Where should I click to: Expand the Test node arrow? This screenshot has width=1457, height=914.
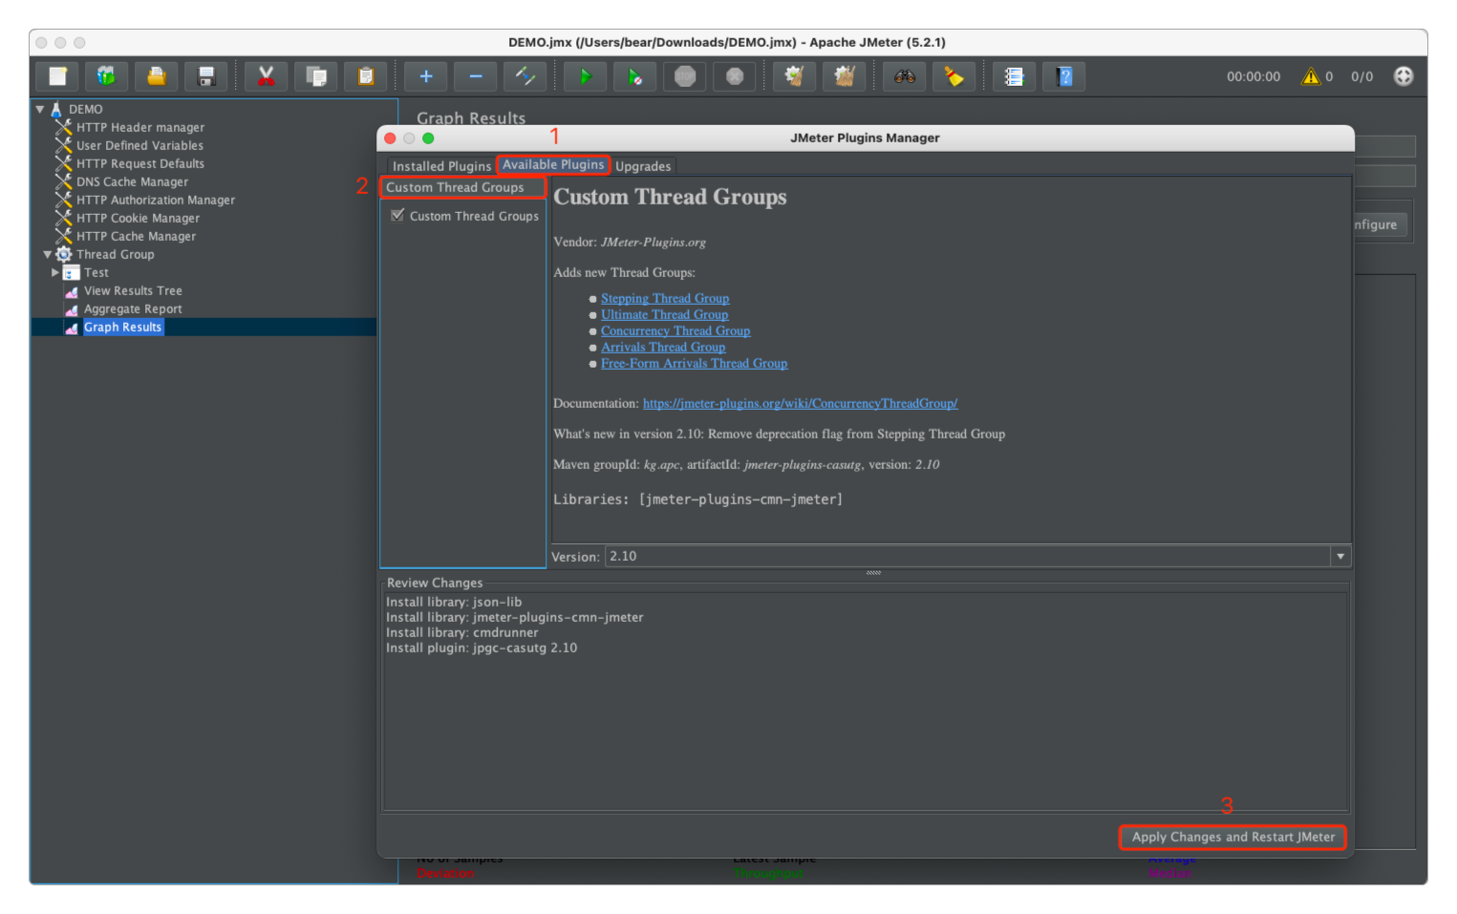click(x=55, y=272)
